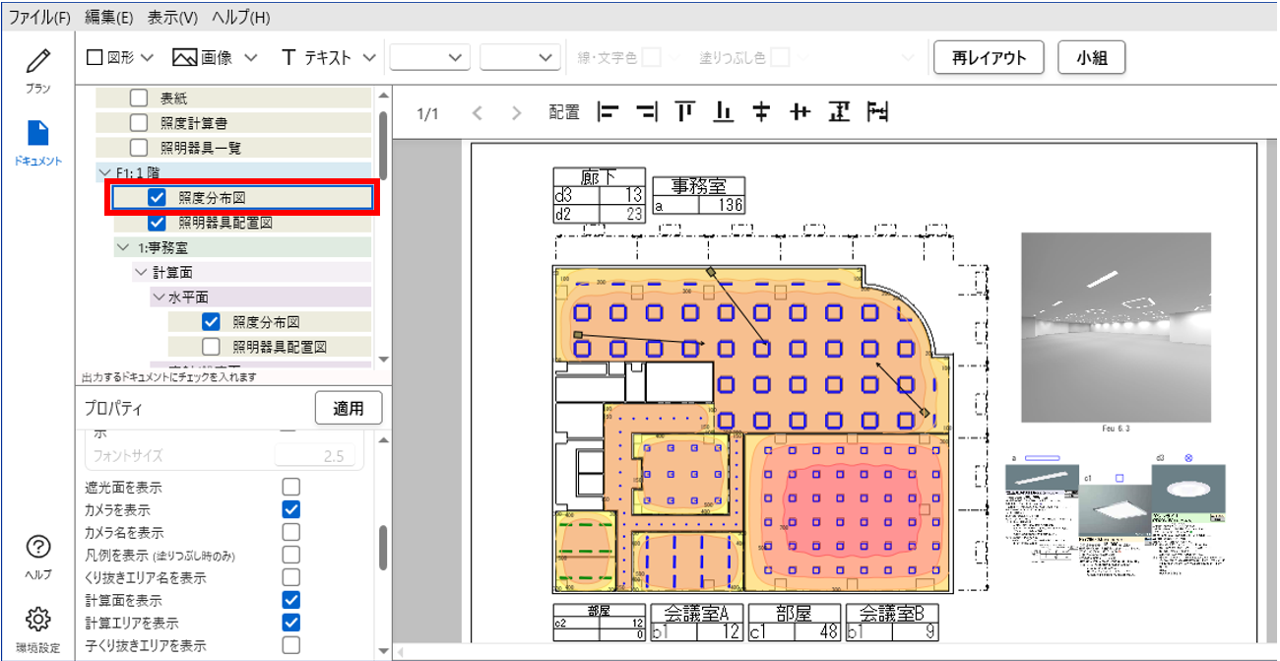The width and height of the screenshot is (1280, 661).
Task: Align objects to the bottom edge
Action: click(724, 113)
